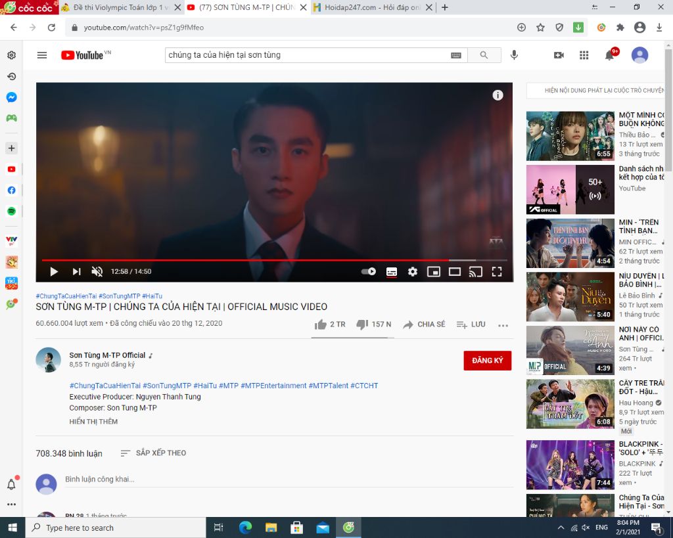Image resolution: width=673 pixels, height=538 pixels.
Task: Open the browser extensions puzzle icon
Action: [620, 28]
